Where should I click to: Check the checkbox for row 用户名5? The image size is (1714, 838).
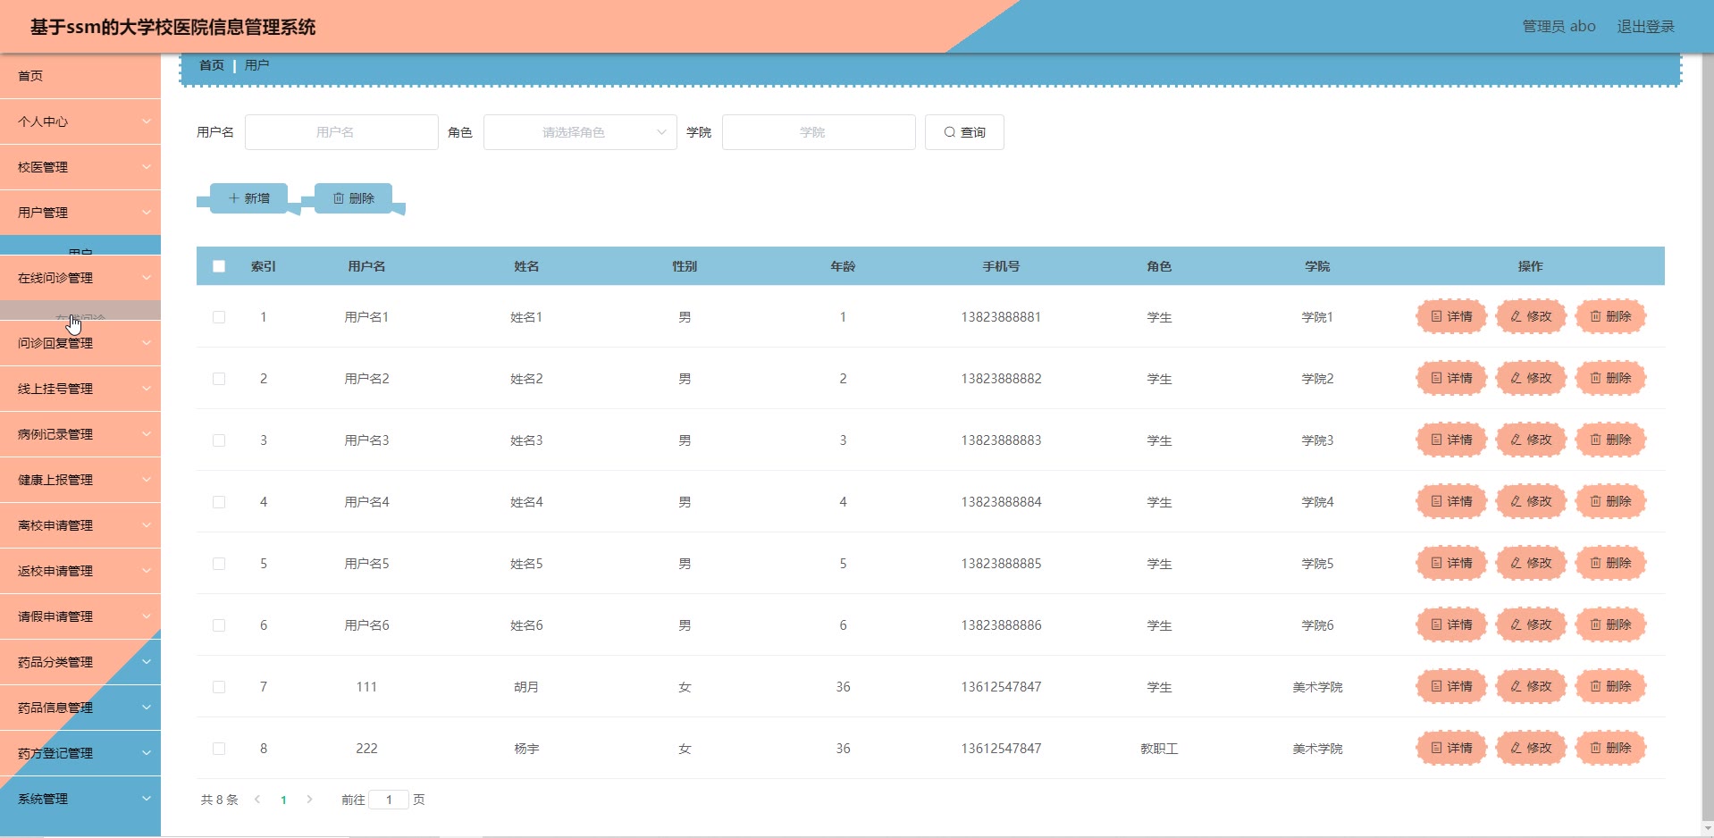tap(219, 564)
